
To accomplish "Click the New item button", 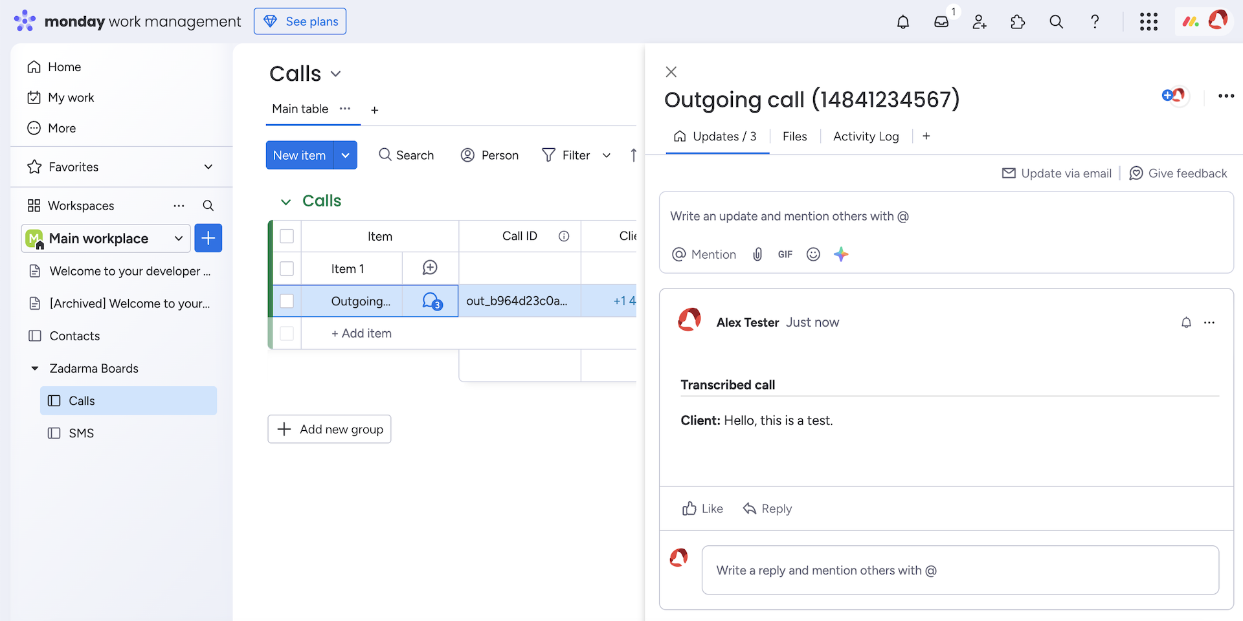I will click(x=299, y=155).
